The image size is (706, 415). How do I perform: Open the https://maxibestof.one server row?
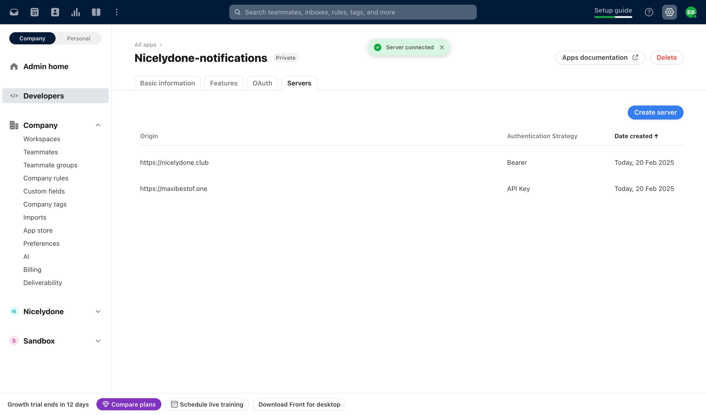[412, 189]
